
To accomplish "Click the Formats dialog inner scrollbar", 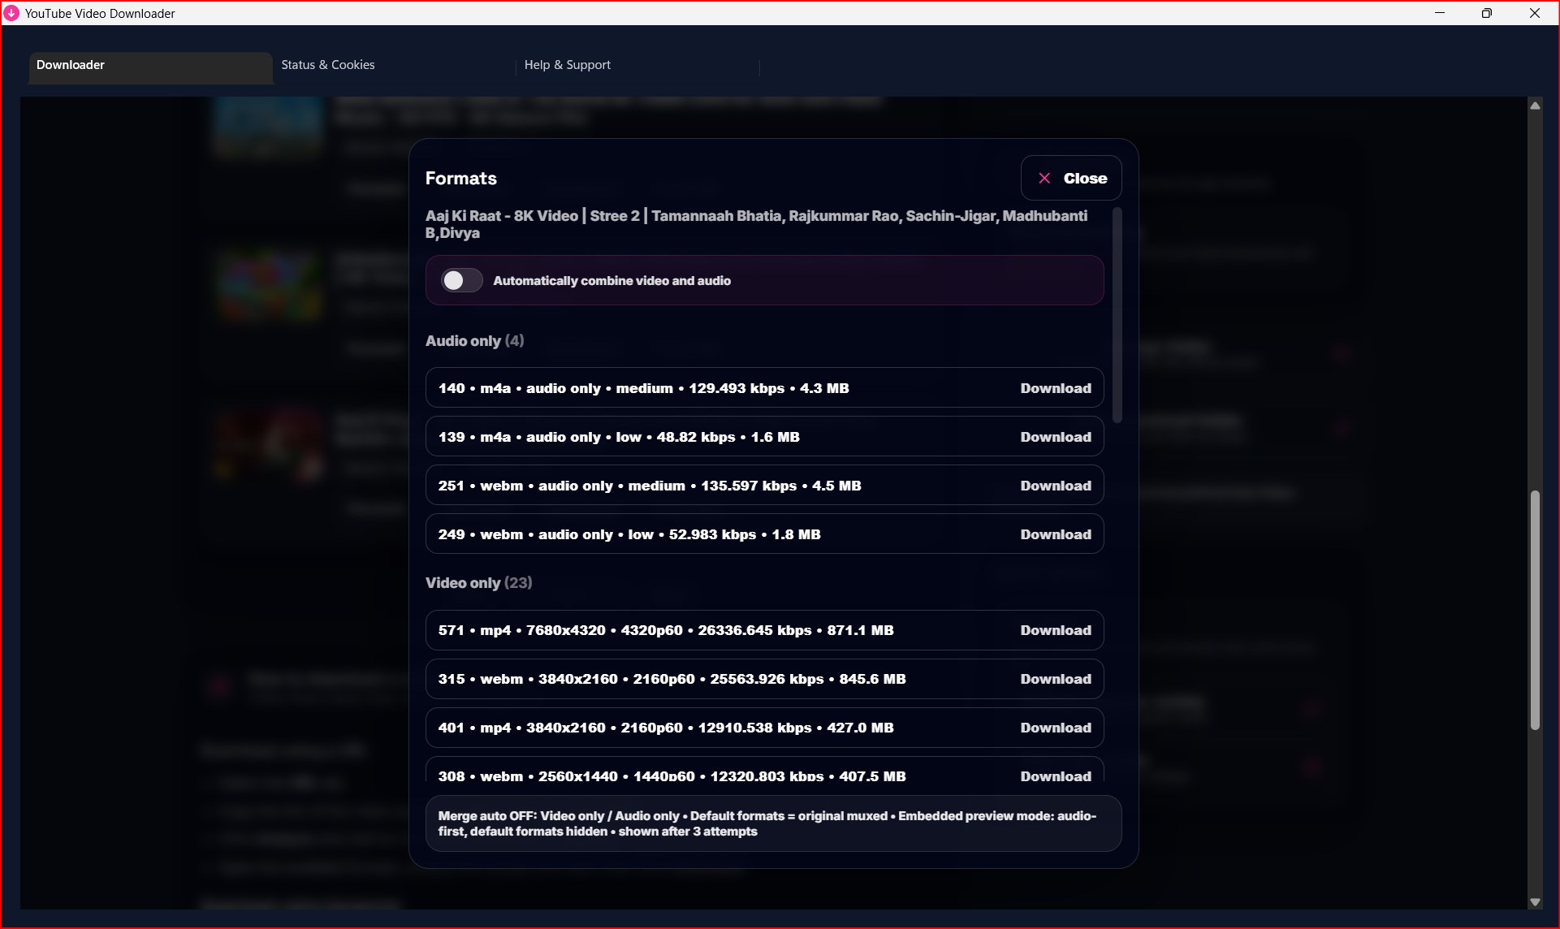I will [1117, 315].
